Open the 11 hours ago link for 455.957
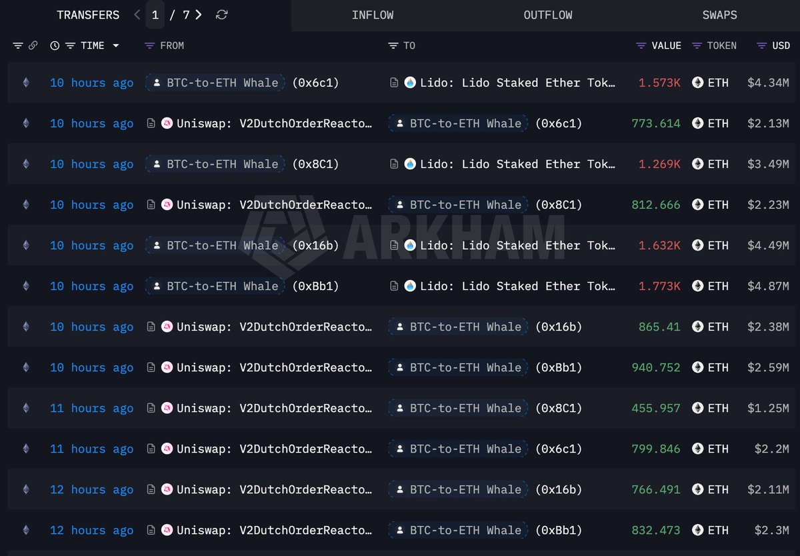The image size is (800, 556). pyautogui.click(x=91, y=408)
